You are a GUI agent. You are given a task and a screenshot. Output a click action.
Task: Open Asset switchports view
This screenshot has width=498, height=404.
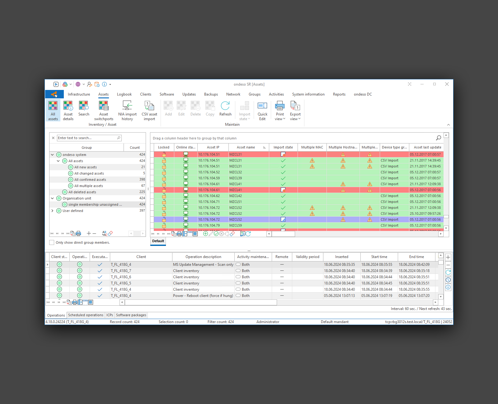pos(104,110)
